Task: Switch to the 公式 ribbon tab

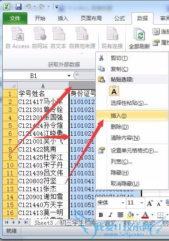Action: (120, 19)
